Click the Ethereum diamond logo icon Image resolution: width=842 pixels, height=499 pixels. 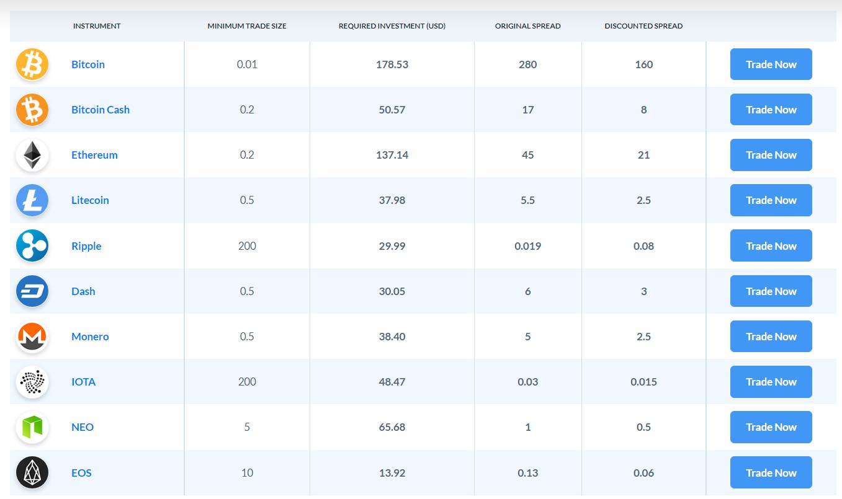(x=32, y=155)
